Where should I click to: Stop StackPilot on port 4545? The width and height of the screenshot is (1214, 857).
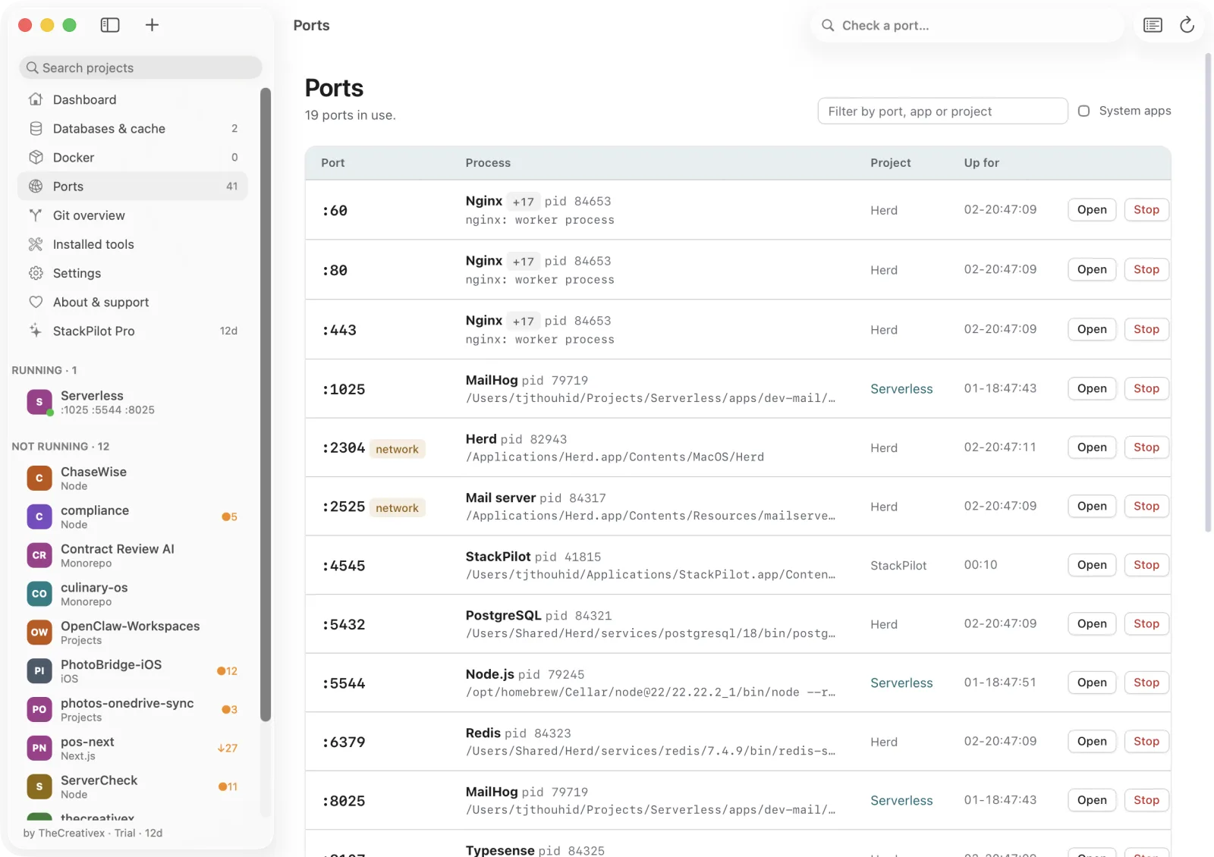pyautogui.click(x=1146, y=565)
